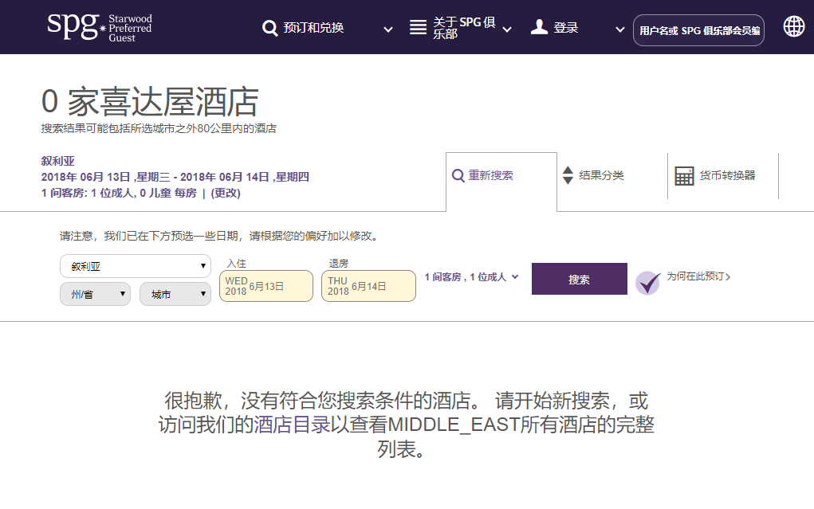Open the language globe icon
Viewport: 814px width, 509px height.
tap(793, 26)
